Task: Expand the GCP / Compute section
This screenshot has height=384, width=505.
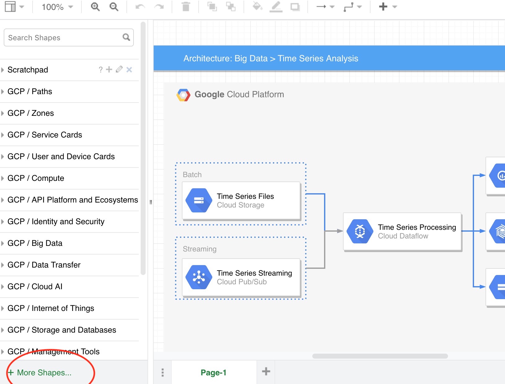Action: (x=36, y=178)
